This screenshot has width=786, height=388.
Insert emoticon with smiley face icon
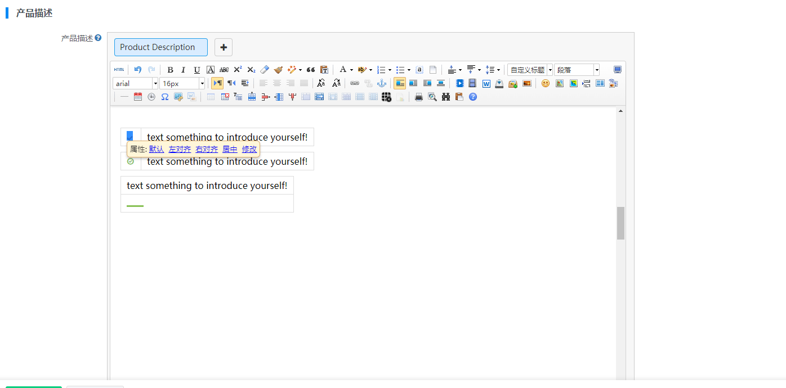(x=545, y=83)
